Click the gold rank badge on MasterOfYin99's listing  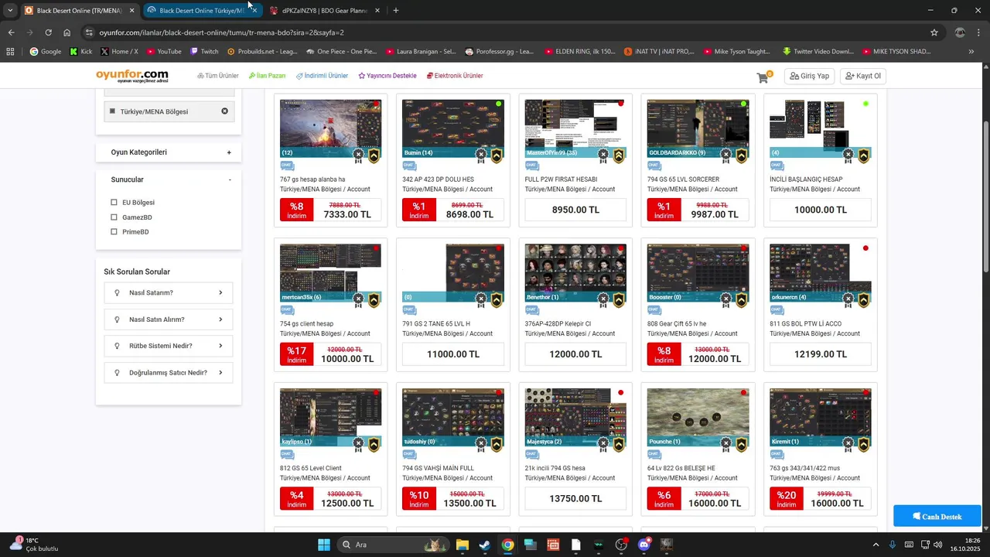pos(619,155)
